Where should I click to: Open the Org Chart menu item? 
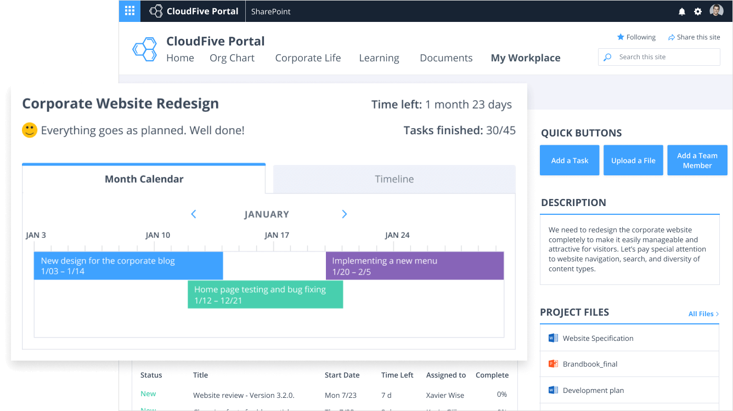[232, 58]
